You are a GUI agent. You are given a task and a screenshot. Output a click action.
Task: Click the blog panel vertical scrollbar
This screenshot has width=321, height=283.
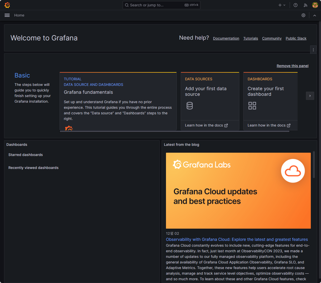click(314, 165)
